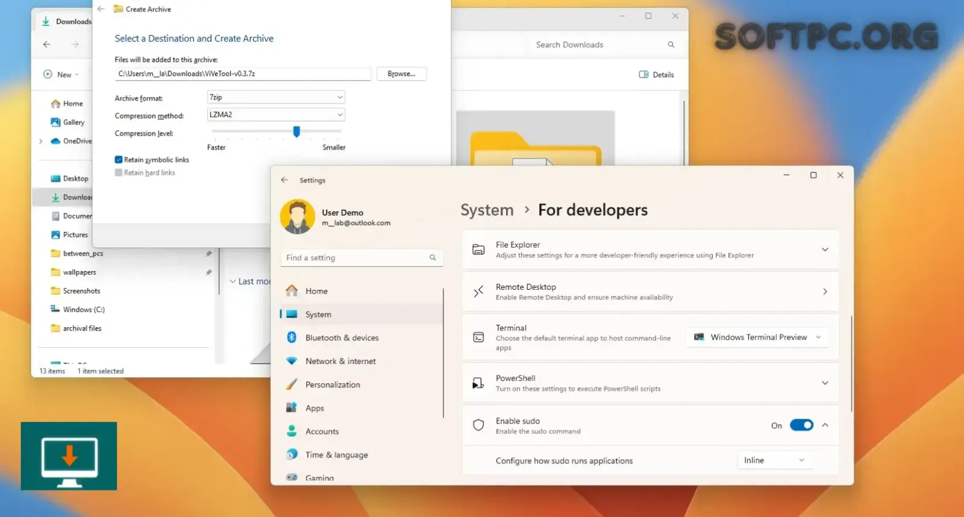Click the Enable sudo shield icon
The image size is (964, 517).
click(x=478, y=425)
